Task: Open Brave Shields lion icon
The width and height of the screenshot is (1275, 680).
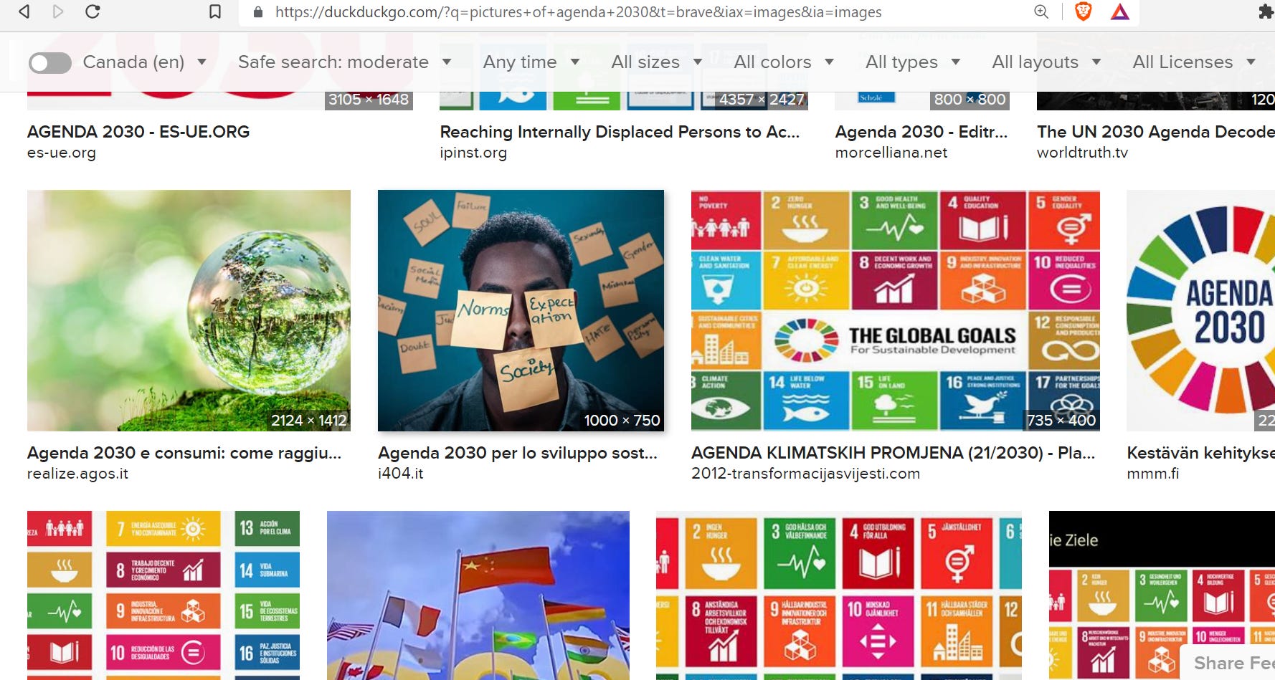Action: click(x=1083, y=11)
